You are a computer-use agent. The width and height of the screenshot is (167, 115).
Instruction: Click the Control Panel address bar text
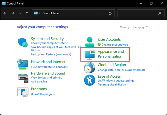[51, 13]
